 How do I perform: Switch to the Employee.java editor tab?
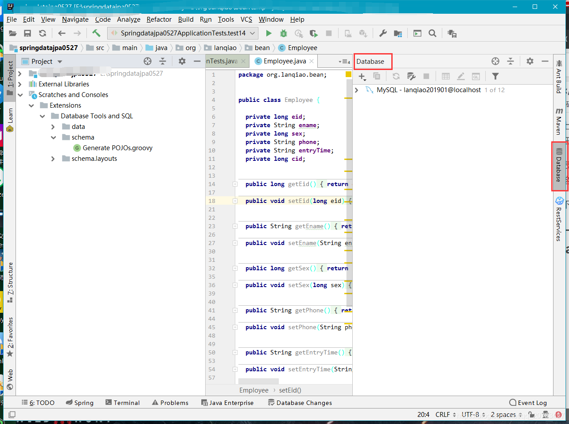click(x=284, y=61)
